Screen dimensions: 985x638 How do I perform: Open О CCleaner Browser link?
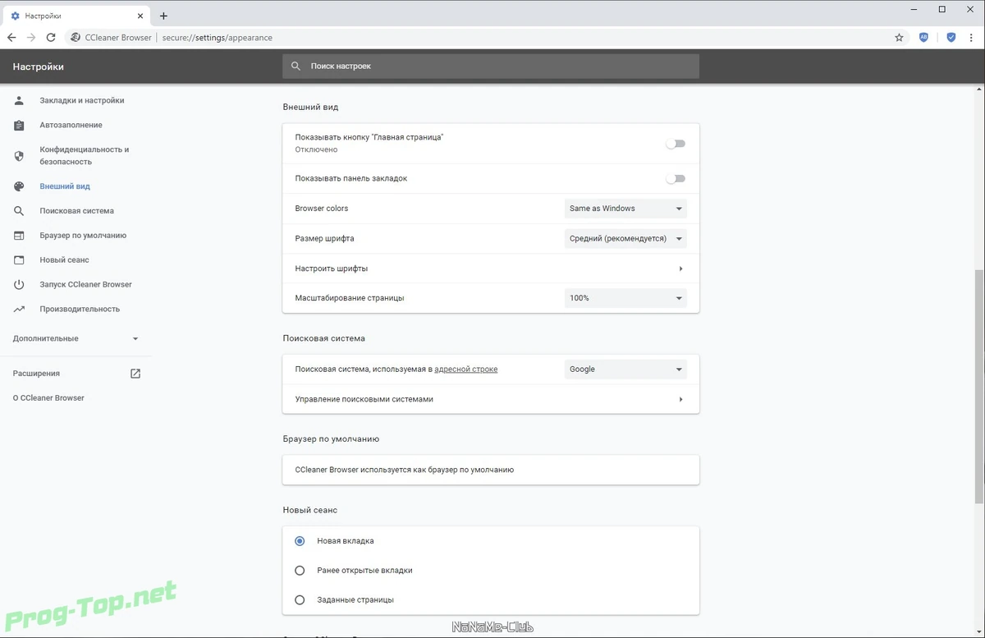48,398
